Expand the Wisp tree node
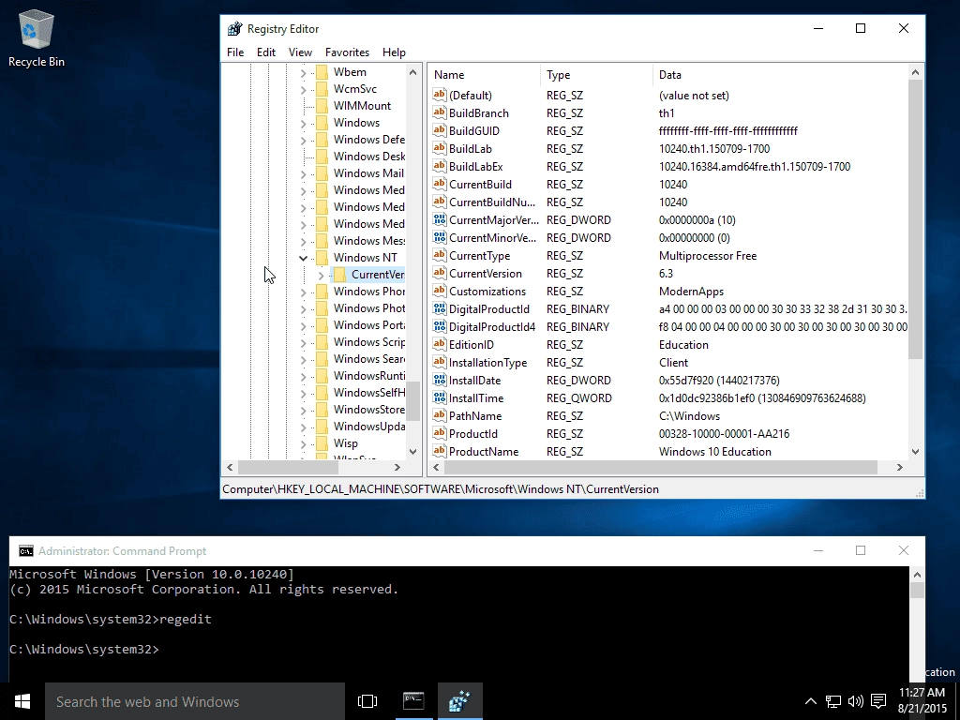Viewport: 960px width, 720px height. click(303, 443)
